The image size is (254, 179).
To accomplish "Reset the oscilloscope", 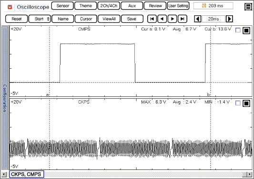I will [x=17, y=19].
